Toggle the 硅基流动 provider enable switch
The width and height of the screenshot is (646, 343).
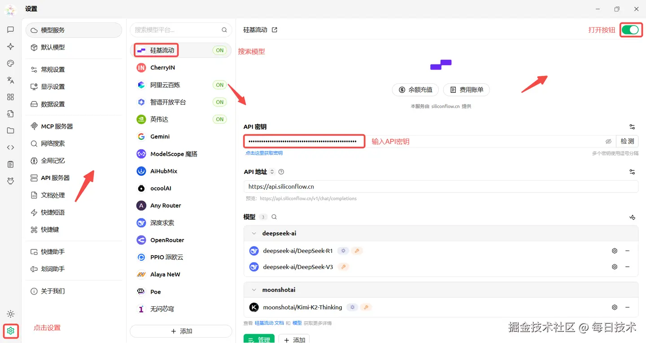pyautogui.click(x=630, y=30)
